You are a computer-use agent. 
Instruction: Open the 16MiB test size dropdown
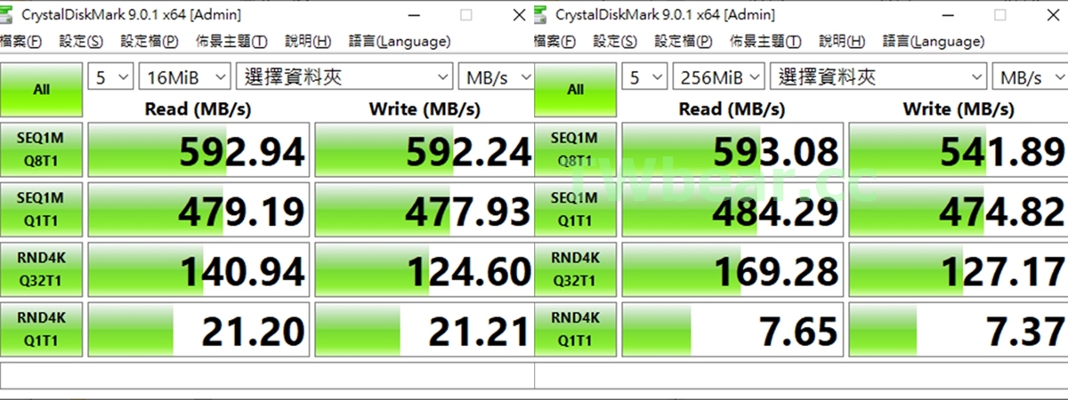click(x=184, y=77)
